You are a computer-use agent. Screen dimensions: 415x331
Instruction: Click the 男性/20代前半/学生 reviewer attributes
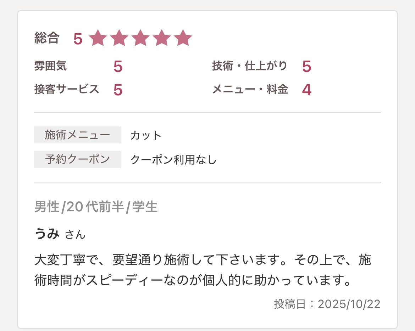coord(96,207)
